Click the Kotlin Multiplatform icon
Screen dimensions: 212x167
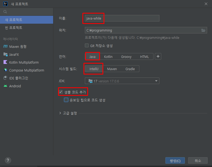5,62
